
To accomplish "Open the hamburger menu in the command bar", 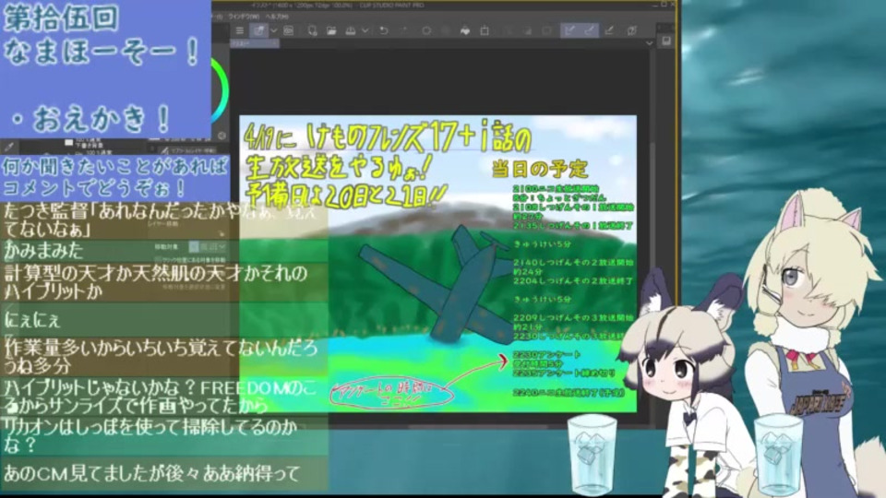I will pyautogui.click(x=240, y=30).
